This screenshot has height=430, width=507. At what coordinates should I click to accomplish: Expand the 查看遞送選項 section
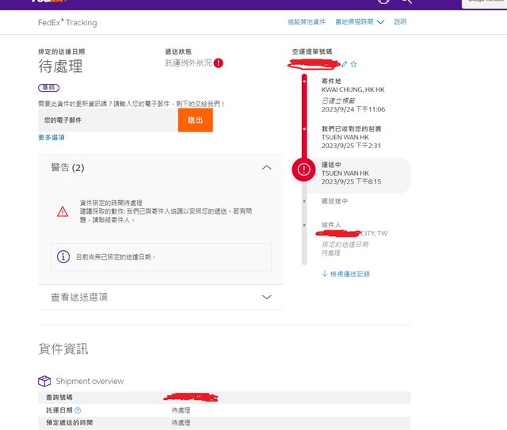coord(266,297)
